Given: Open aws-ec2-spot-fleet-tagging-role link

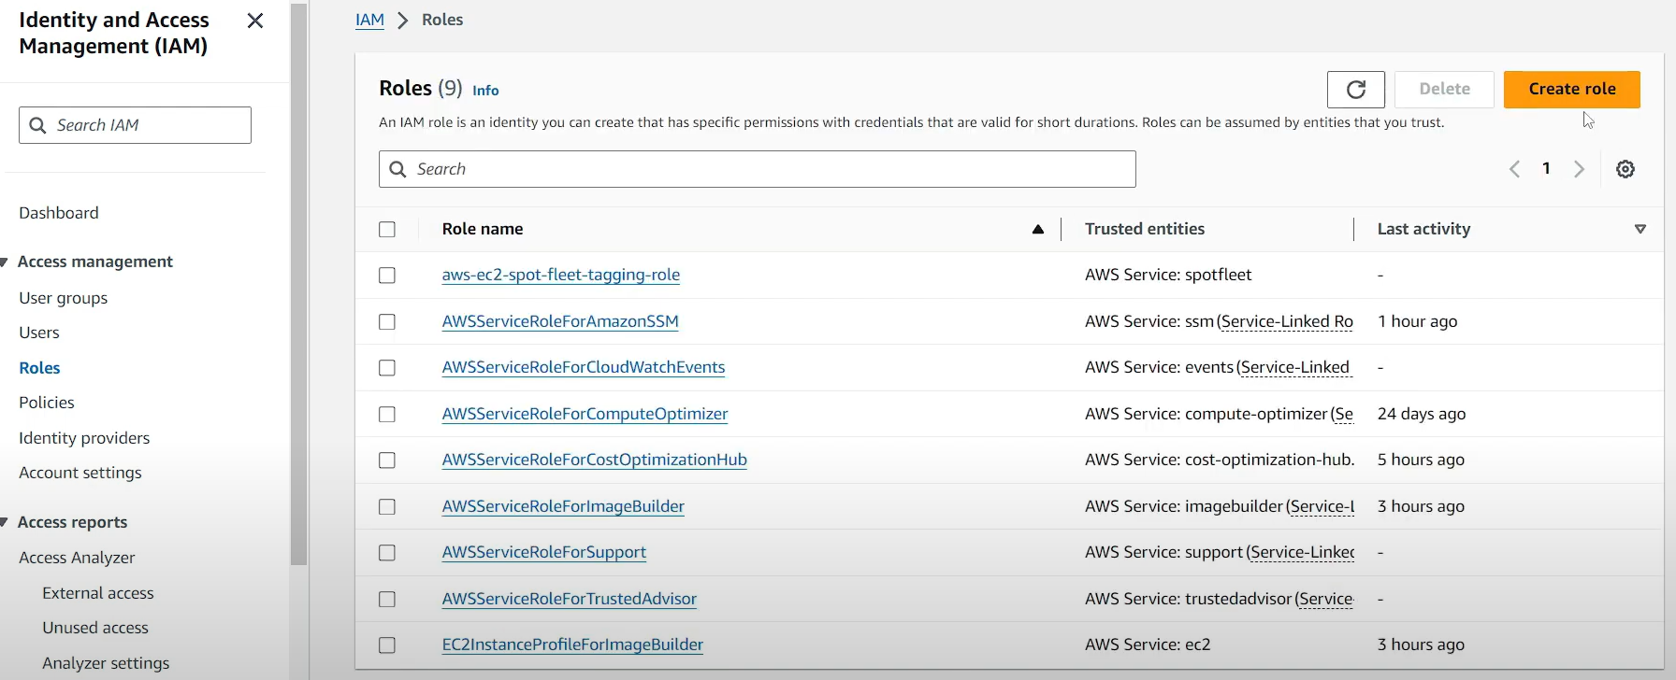Looking at the screenshot, I should pyautogui.click(x=561, y=275).
